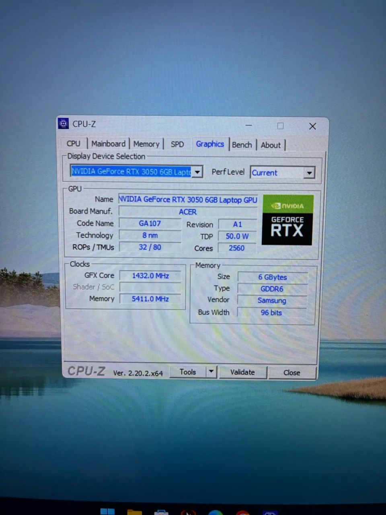Open the About tab
Viewport: 386px width, 515px height.
coord(271,145)
